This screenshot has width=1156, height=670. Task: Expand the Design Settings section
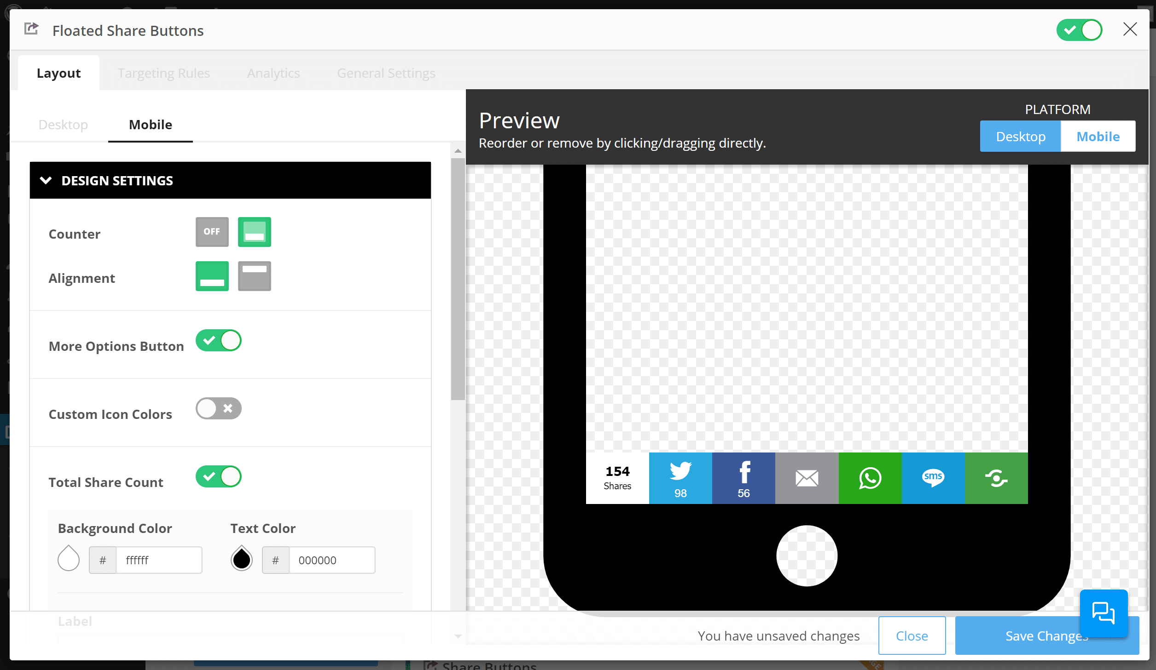[x=230, y=179]
